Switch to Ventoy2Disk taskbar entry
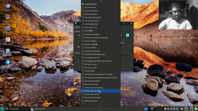The width and height of the screenshot is (198, 111). coord(18,109)
